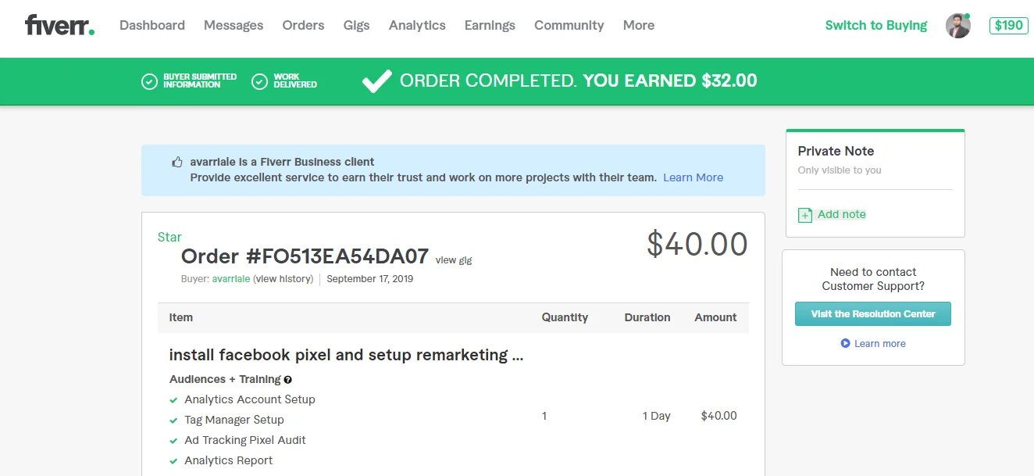Open the Messages tab
Viewport: 1034px width, 476px height.
click(234, 25)
